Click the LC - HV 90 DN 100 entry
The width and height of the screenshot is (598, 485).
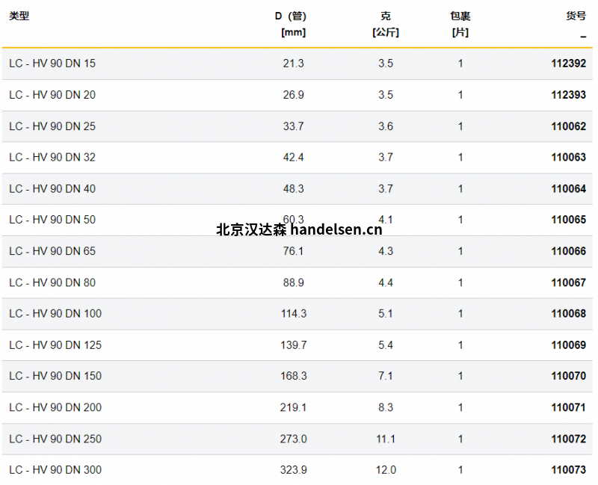click(x=55, y=314)
